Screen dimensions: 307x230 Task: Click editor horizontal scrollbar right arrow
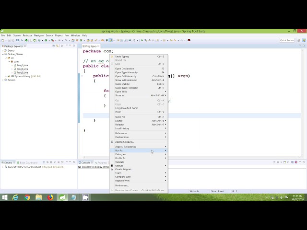(x=299, y=157)
